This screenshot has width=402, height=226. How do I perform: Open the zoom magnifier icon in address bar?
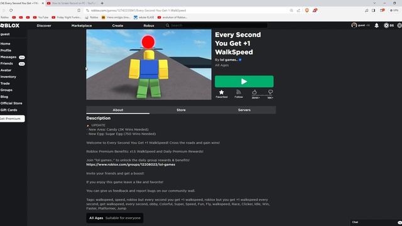pos(291,10)
